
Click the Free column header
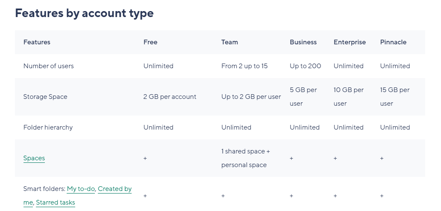(150, 42)
